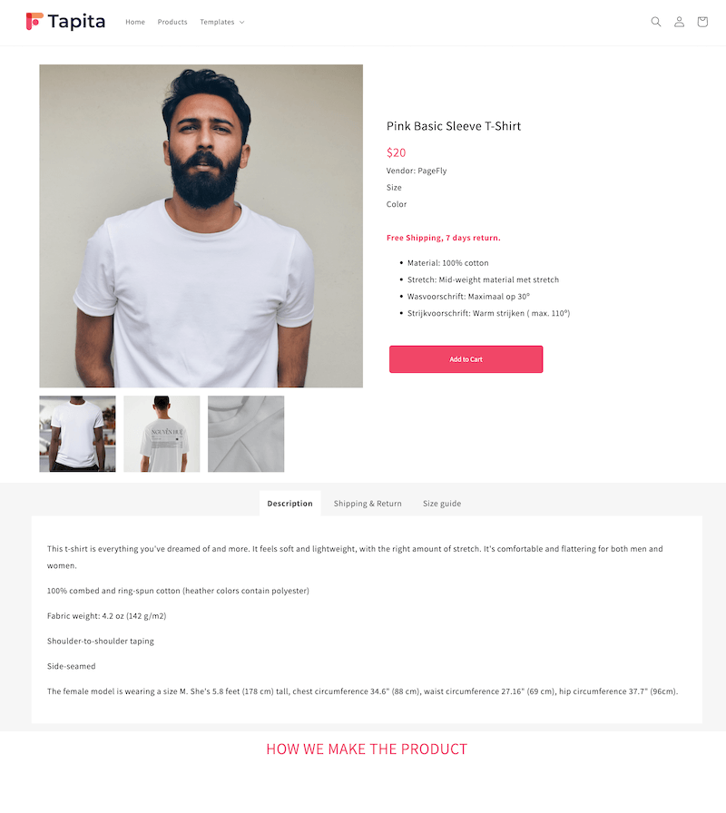
Task: Select the back-view printed shirt thumbnail
Action: click(162, 434)
